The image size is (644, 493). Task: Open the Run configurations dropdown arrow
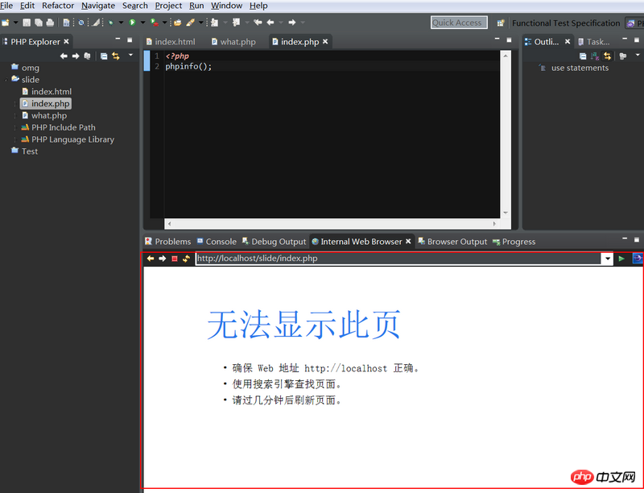[x=142, y=23]
